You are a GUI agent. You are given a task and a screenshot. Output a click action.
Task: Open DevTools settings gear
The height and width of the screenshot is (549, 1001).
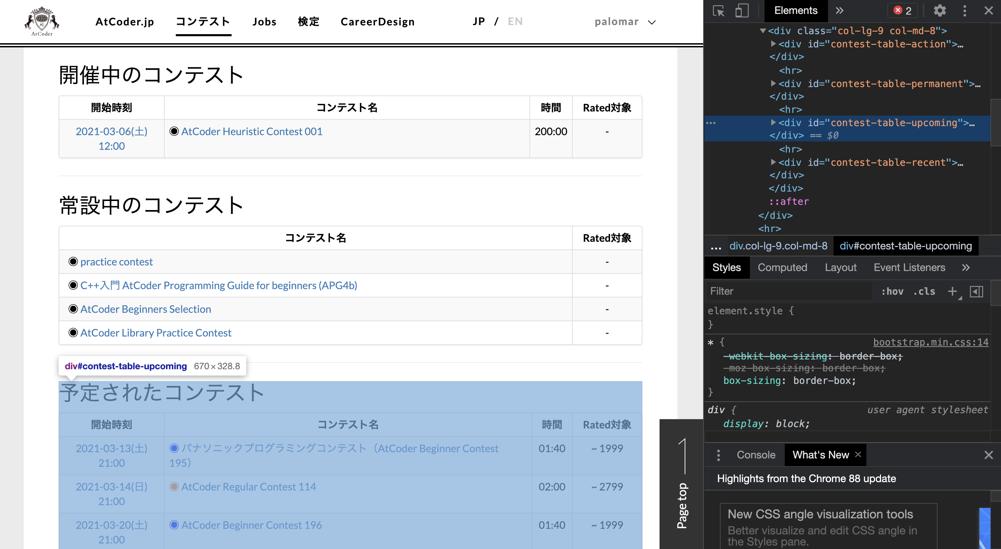[x=940, y=10]
